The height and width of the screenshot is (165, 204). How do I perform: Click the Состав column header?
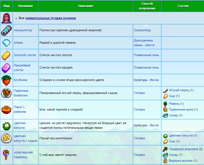(x=183, y=6)
